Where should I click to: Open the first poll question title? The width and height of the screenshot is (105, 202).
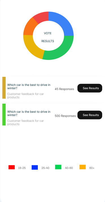click(29, 86)
